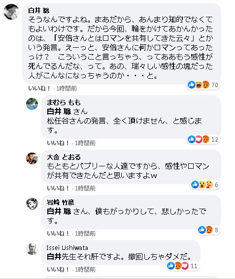Like 白井 聡's top comment with いいね！
This screenshot has width=235, height=279.
coord(39,88)
